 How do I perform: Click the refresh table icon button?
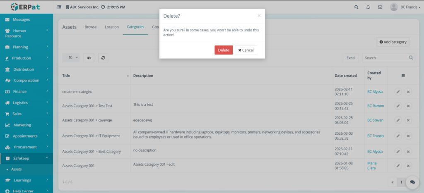(103, 58)
